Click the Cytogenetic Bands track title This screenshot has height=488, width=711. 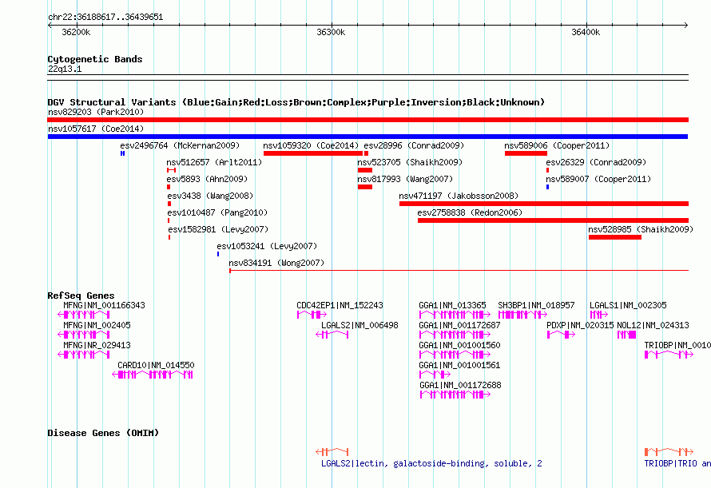(95, 59)
